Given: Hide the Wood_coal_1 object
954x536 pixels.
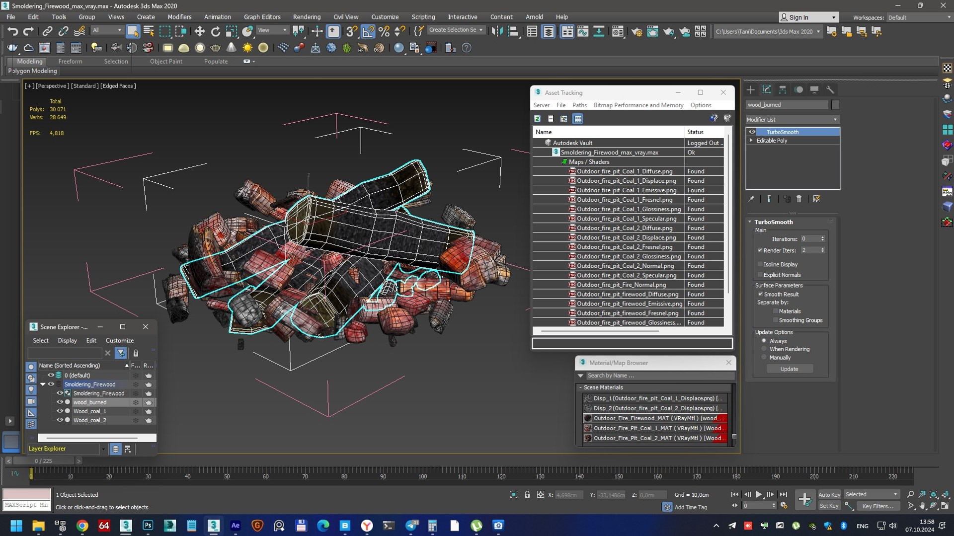Looking at the screenshot, I should coord(60,411).
